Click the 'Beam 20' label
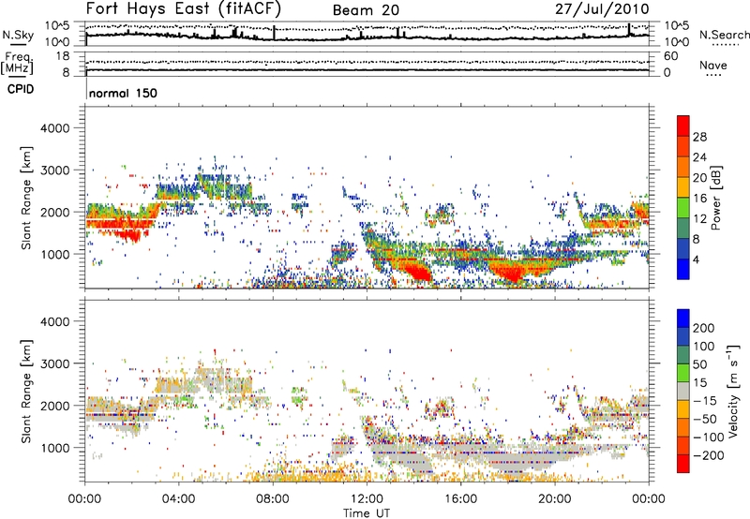 coord(366,10)
